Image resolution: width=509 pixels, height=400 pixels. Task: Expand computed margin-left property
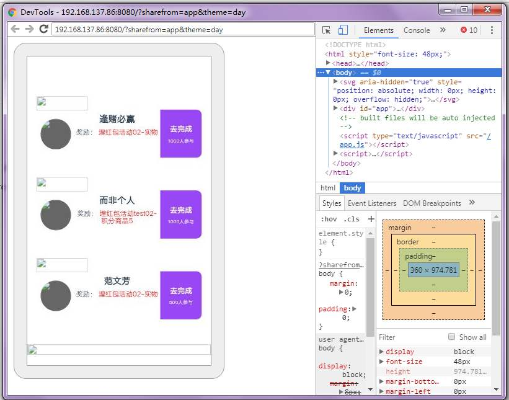click(381, 391)
